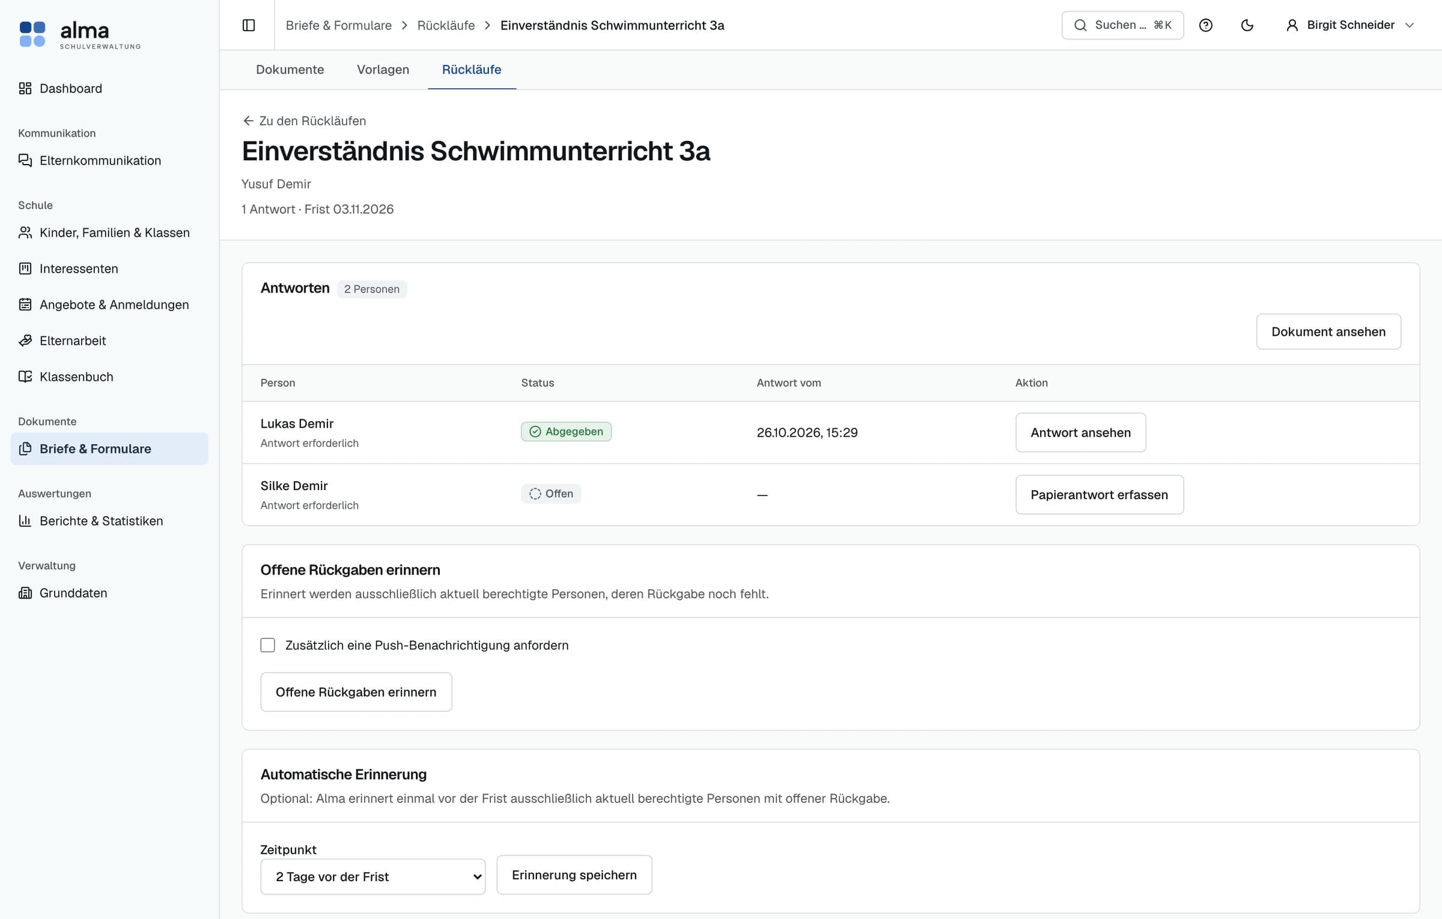Open Interessenten in the sidebar

[x=109, y=268]
